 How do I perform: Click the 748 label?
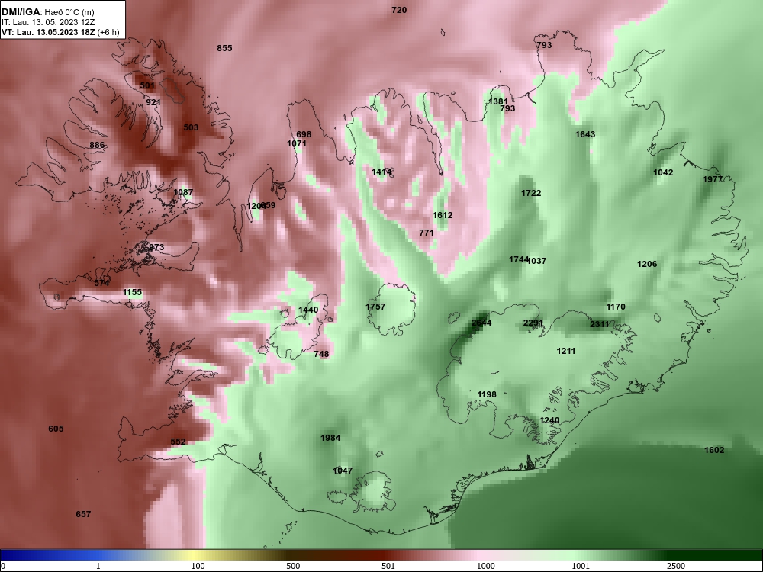coord(321,354)
